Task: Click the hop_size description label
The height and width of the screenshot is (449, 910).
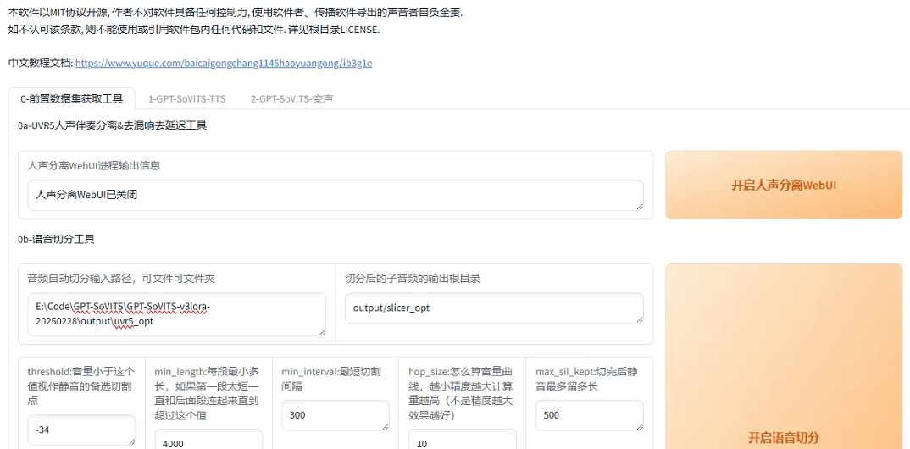Action: [x=461, y=393]
